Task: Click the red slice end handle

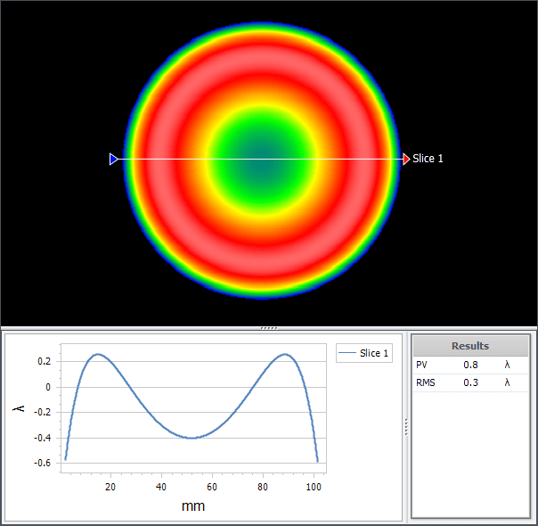Action: point(406,159)
